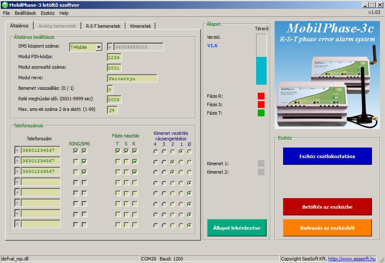Switch to the R-S-T bemenetek tab
Viewport: 385px width, 263px height.
tap(103, 26)
